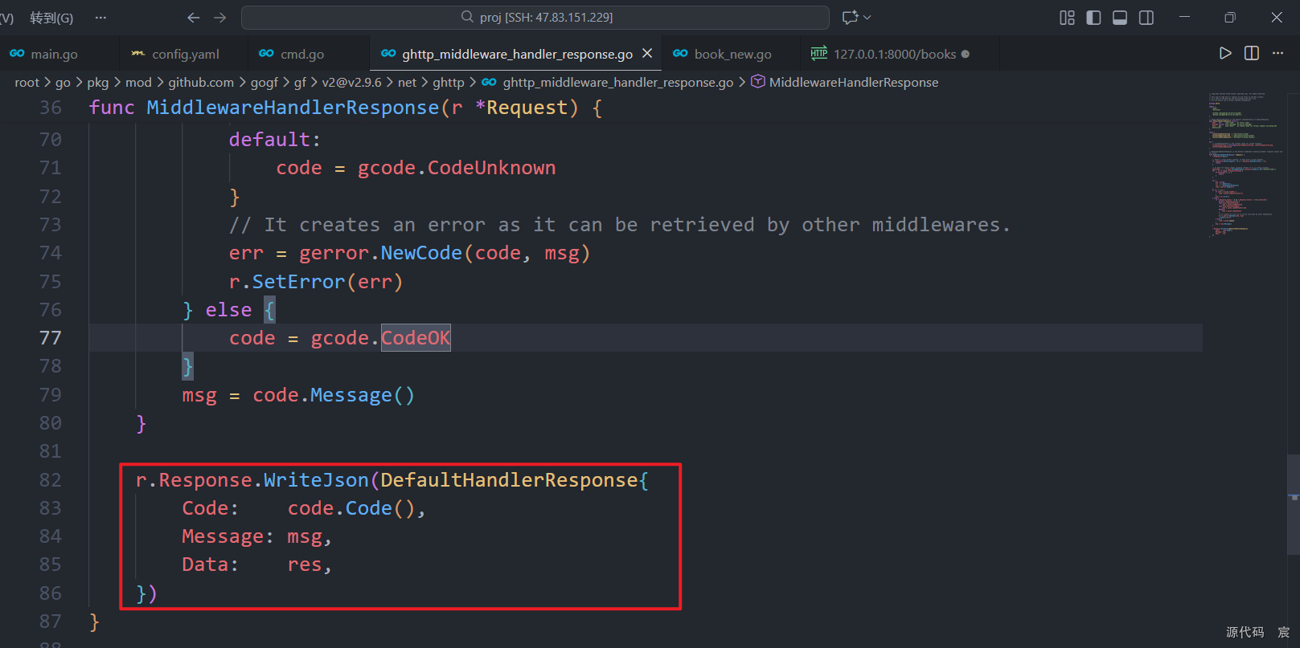This screenshot has width=1300, height=648.
Task: Switch to the main.go tab
Action: pyautogui.click(x=59, y=54)
